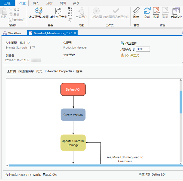
Task: Open the Insert (插入) ribbon tab
Action: 36,3
